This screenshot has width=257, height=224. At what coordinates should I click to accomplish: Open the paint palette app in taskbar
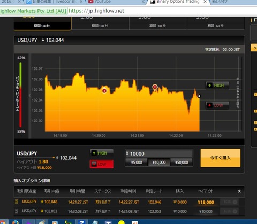point(42,222)
